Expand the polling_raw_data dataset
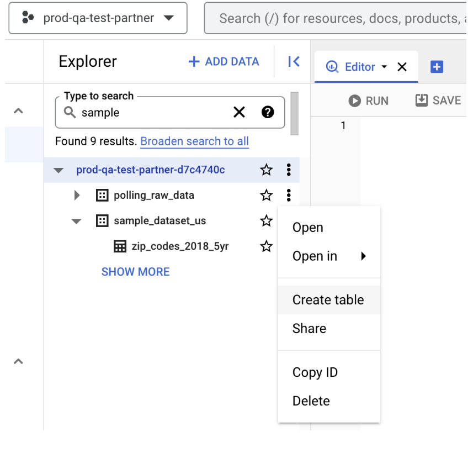Image resolution: width=468 pixels, height=453 pixels. click(77, 195)
